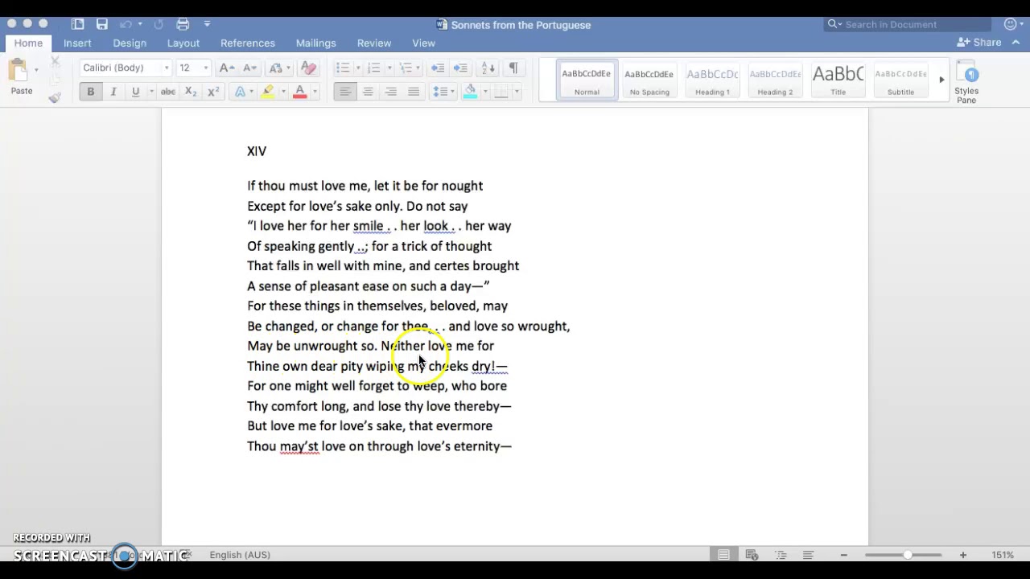The width and height of the screenshot is (1030, 579).
Task: Open the View tab
Action: (423, 43)
